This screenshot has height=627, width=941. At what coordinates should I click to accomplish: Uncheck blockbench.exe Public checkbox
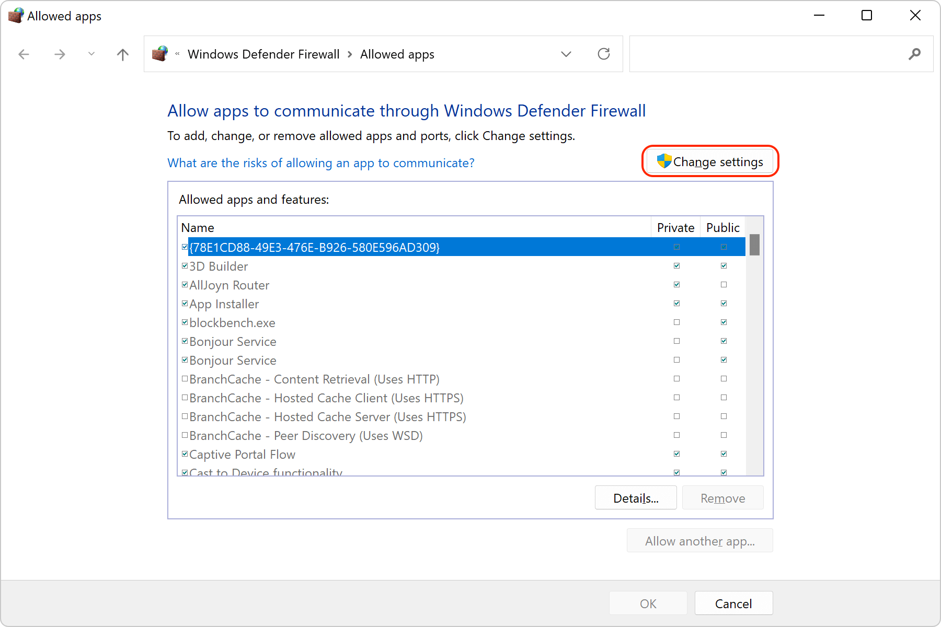pyautogui.click(x=724, y=322)
